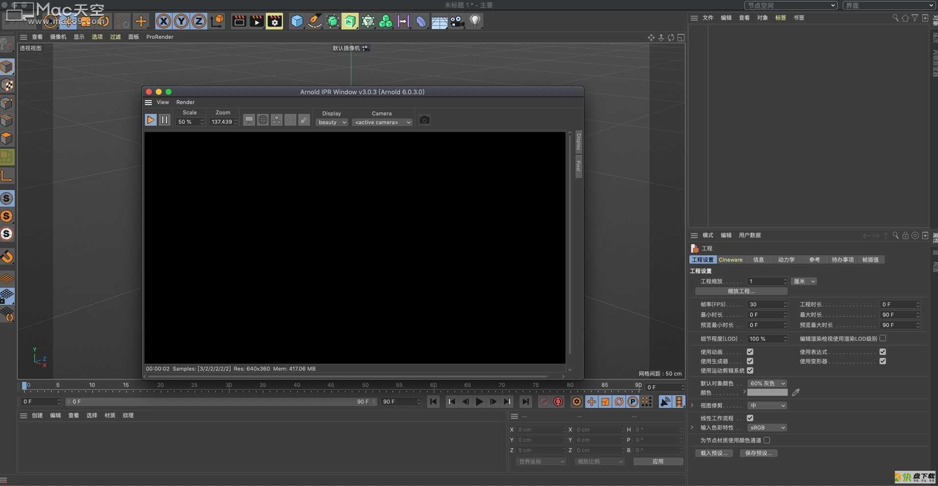Enable 为节点材质使用颜色通道 checkbox
Image resolution: width=938 pixels, height=486 pixels.
[x=767, y=440]
